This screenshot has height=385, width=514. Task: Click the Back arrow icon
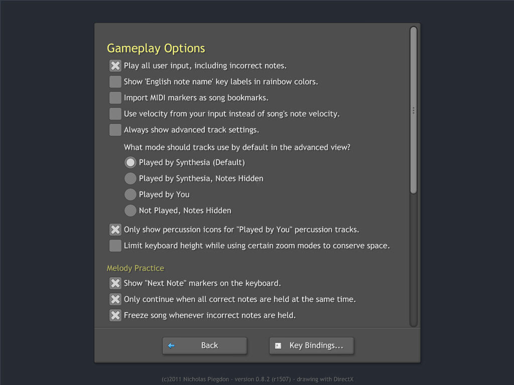(171, 345)
